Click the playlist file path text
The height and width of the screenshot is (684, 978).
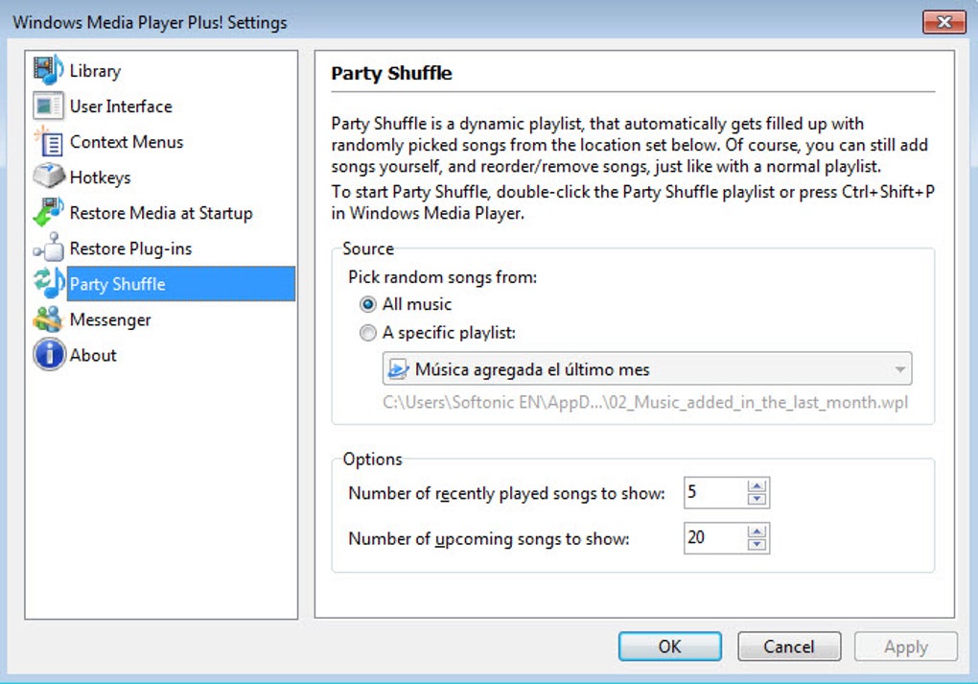tap(645, 403)
